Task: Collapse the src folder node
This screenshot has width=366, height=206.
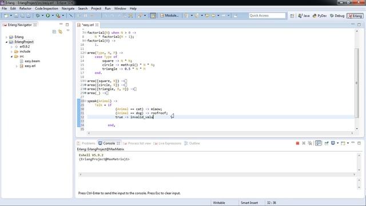Action: [11, 57]
